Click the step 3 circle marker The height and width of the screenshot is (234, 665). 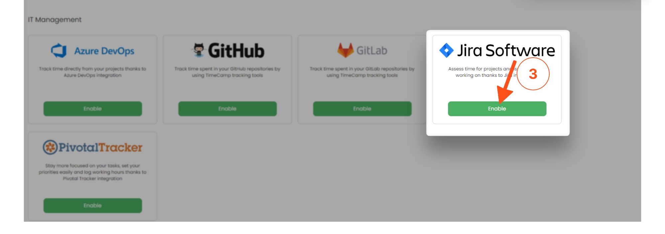[x=533, y=74]
